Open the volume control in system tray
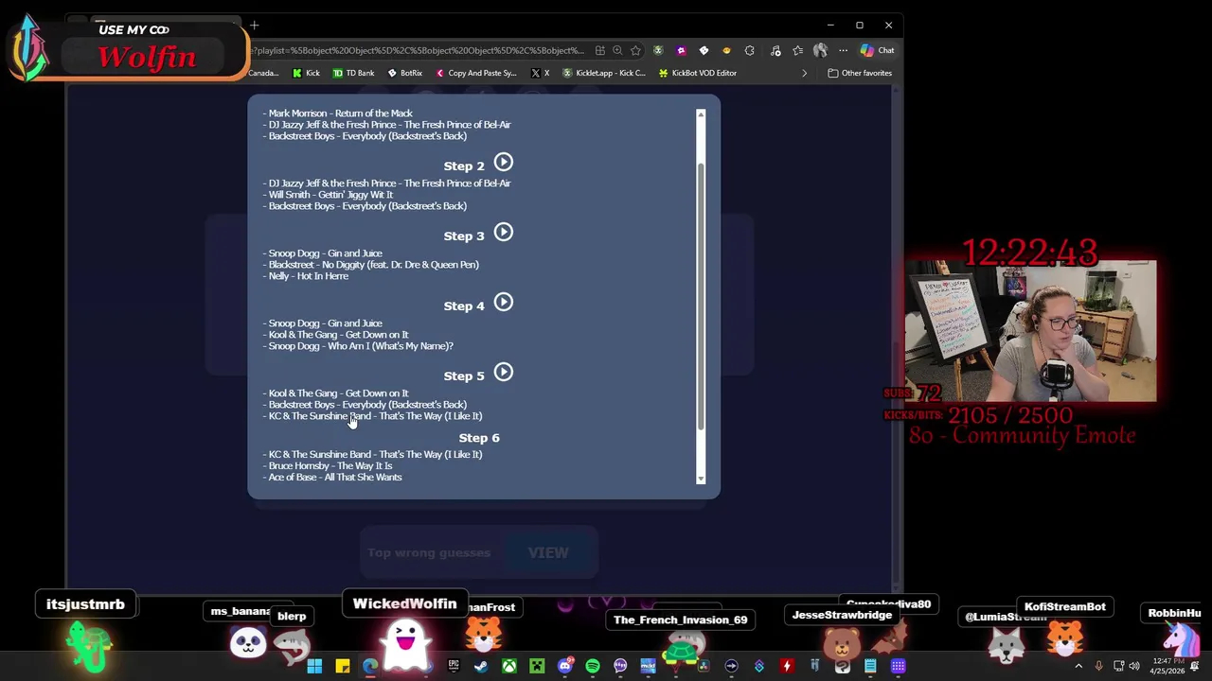1212x681 pixels. (1134, 666)
